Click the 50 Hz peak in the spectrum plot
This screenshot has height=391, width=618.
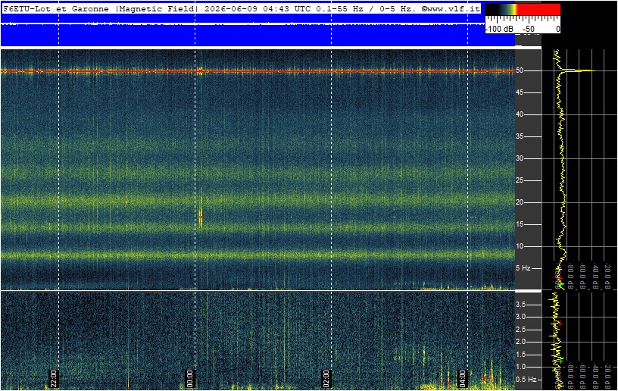pos(579,71)
